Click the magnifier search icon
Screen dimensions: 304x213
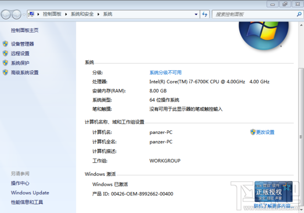tap(299, 14)
